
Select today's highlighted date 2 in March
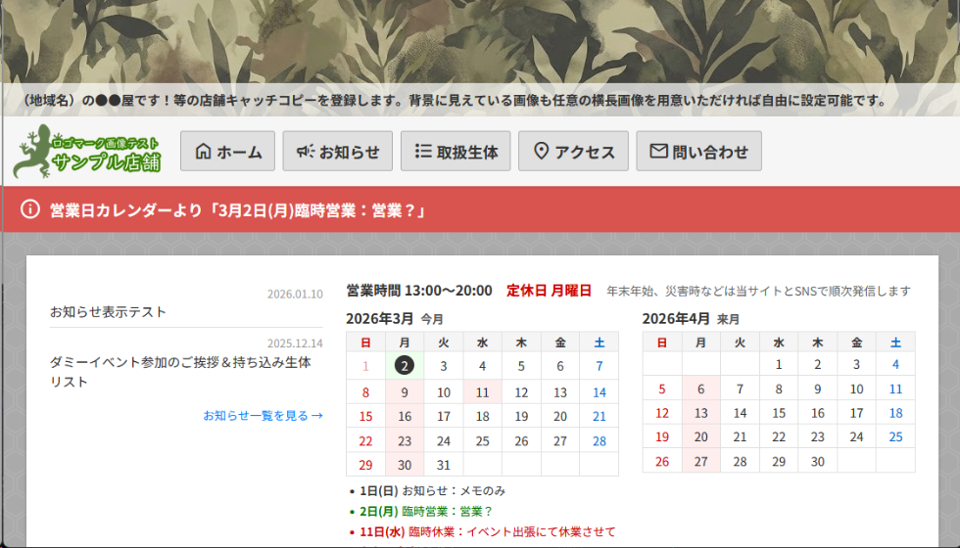coord(405,366)
